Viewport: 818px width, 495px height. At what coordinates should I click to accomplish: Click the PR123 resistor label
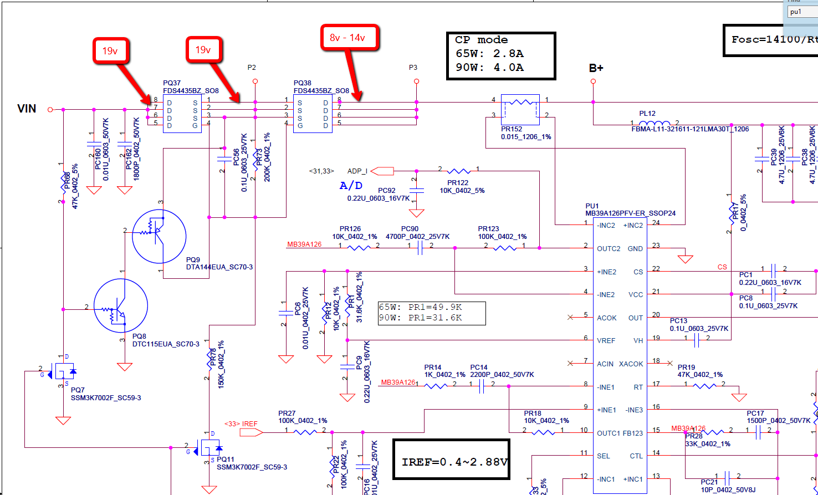(x=489, y=229)
